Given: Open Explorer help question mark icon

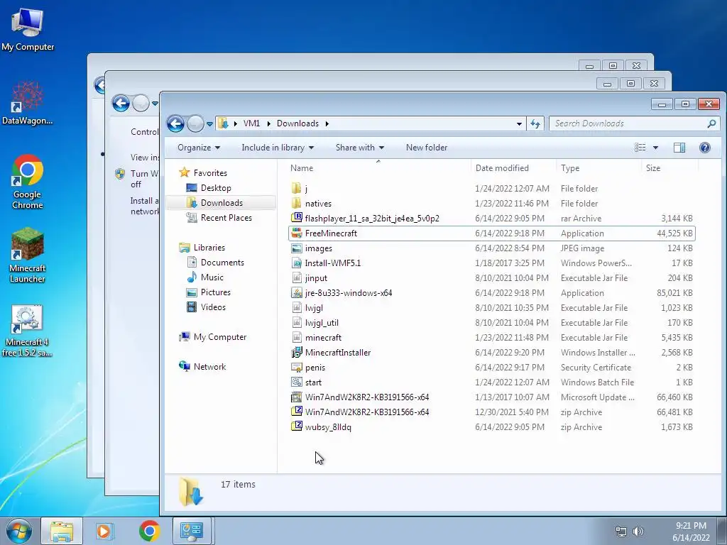Looking at the screenshot, I should 705,148.
